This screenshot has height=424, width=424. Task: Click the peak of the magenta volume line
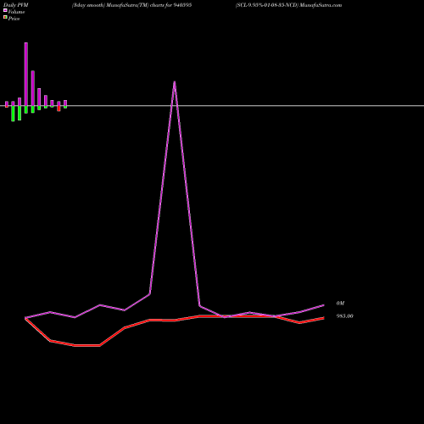(x=175, y=82)
